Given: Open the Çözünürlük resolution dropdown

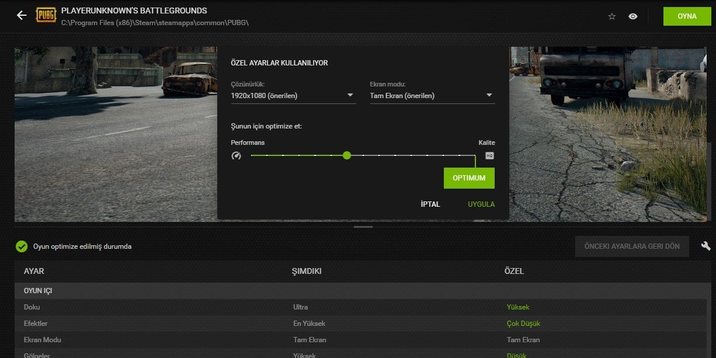Looking at the screenshot, I should [293, 96].
